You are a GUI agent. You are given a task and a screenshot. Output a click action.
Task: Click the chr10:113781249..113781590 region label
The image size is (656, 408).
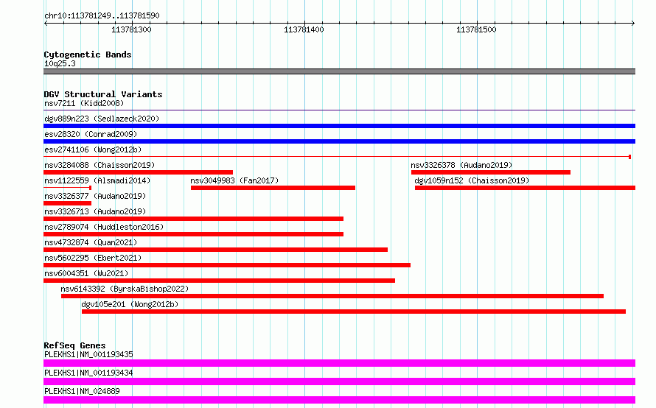click(x=102, y=16)
